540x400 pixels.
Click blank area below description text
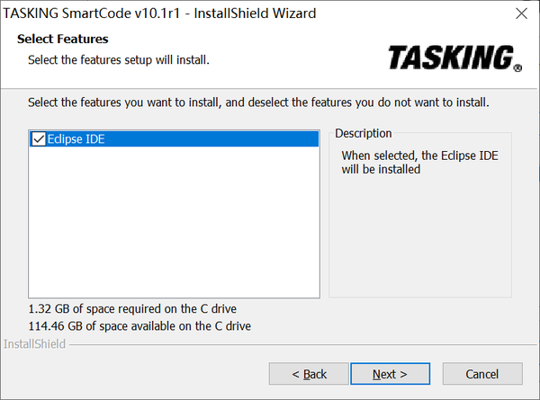[x=419, y=243]
